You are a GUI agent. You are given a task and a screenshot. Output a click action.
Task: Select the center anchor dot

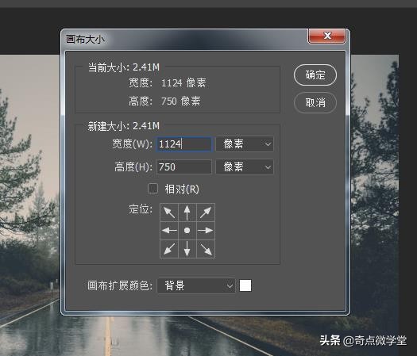[187, 231]
